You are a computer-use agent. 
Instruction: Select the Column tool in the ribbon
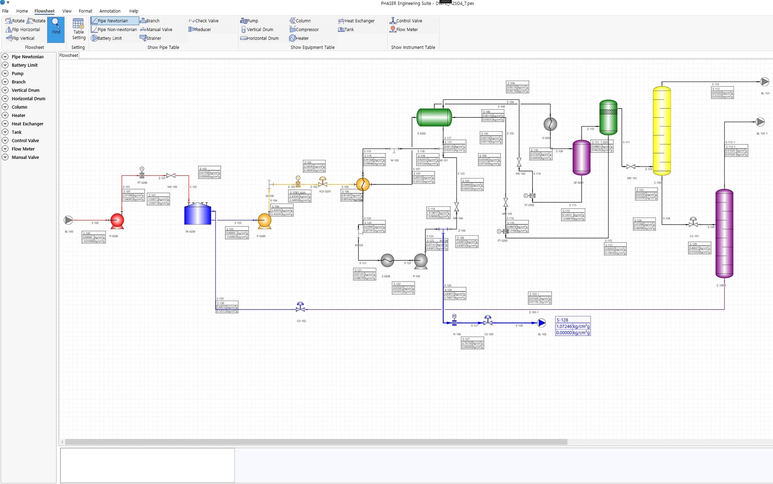coord(300,21)
